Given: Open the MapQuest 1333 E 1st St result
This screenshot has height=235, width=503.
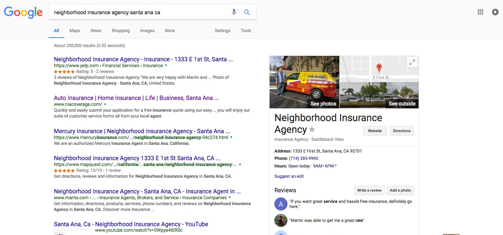Looking at the screenshot, I should pos(137,158).
